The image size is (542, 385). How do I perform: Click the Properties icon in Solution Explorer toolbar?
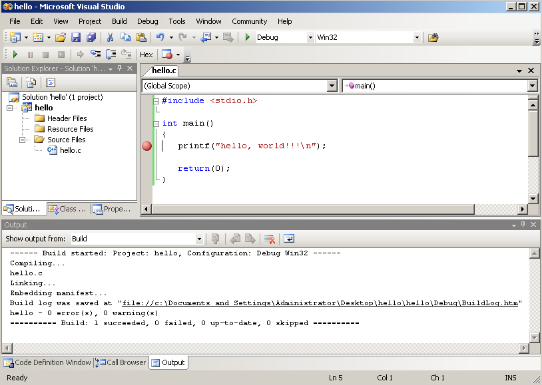(12, 82)
